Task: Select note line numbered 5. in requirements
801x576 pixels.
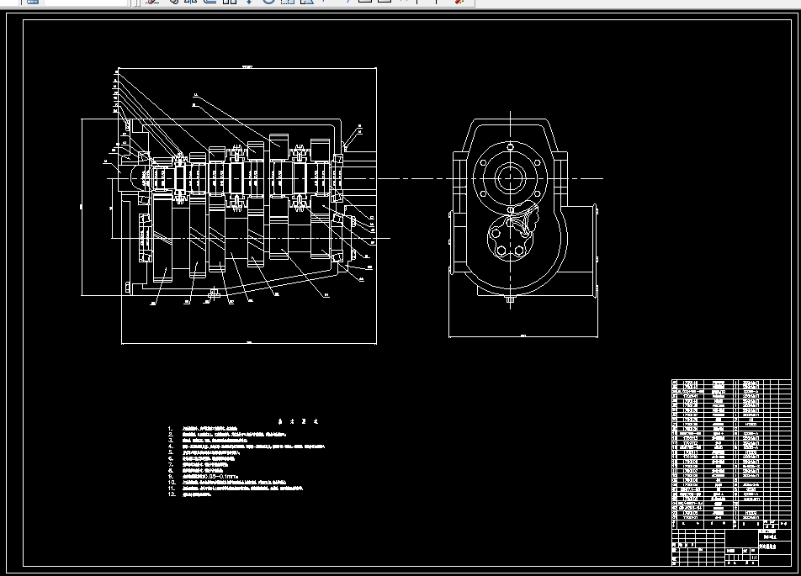Action: [x=204, y=452]
